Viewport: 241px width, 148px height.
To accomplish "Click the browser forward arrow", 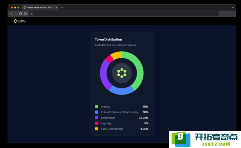I will click(16, 14).
